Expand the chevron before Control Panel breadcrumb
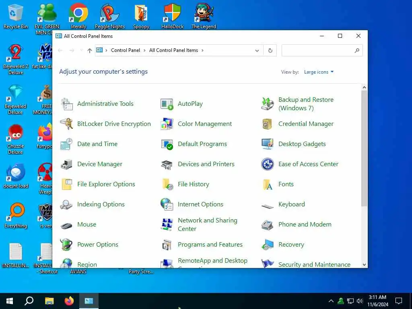This screenshot has height=309, width=412. pyautogui.click(x=106, y=50)
